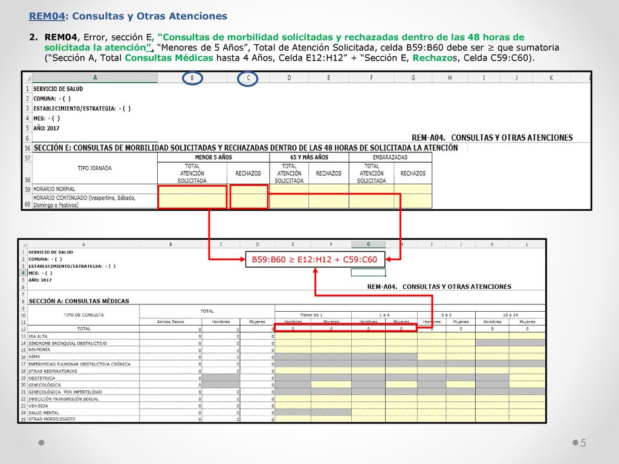
Task: Click the '5 a 9' age group heading
Action: [446, 315]
